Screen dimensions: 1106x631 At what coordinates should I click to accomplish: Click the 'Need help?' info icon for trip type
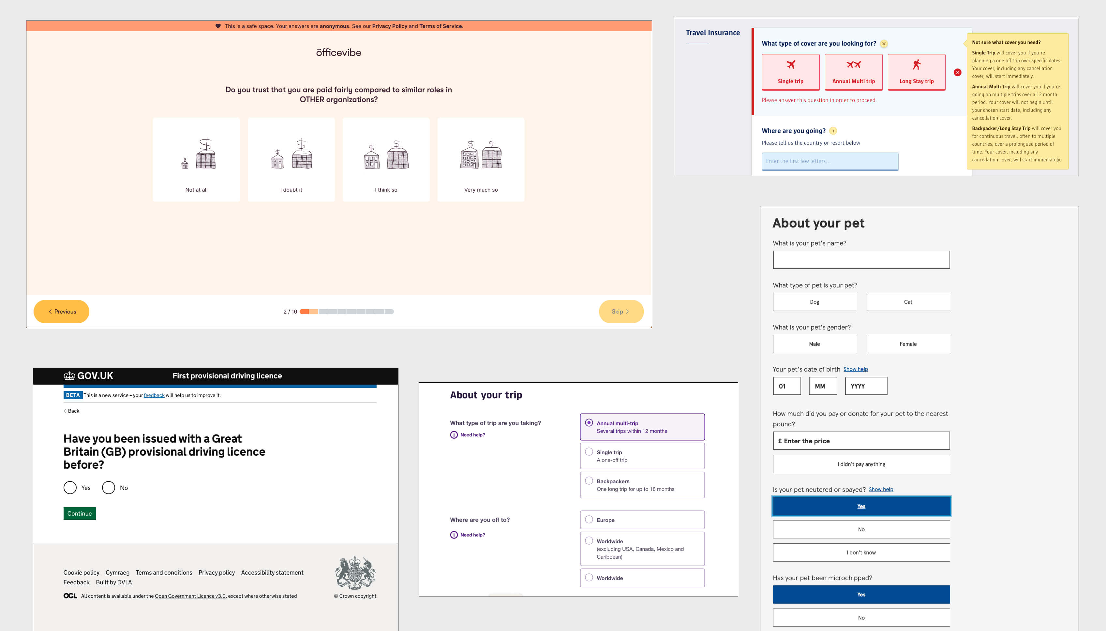coord(454,434)
